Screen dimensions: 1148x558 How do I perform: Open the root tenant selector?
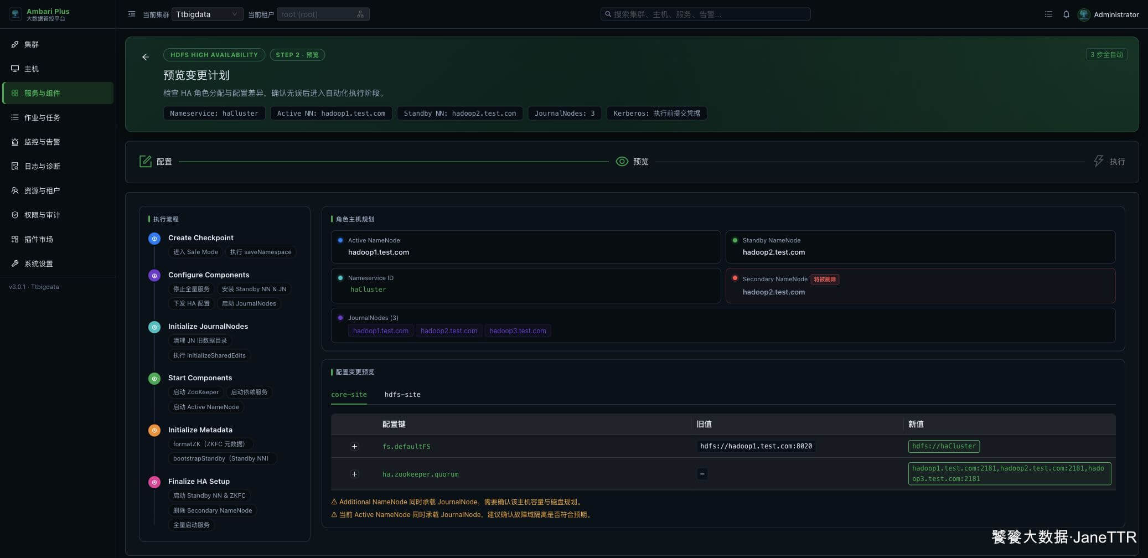pyautogui.click(x=323, y=14)
